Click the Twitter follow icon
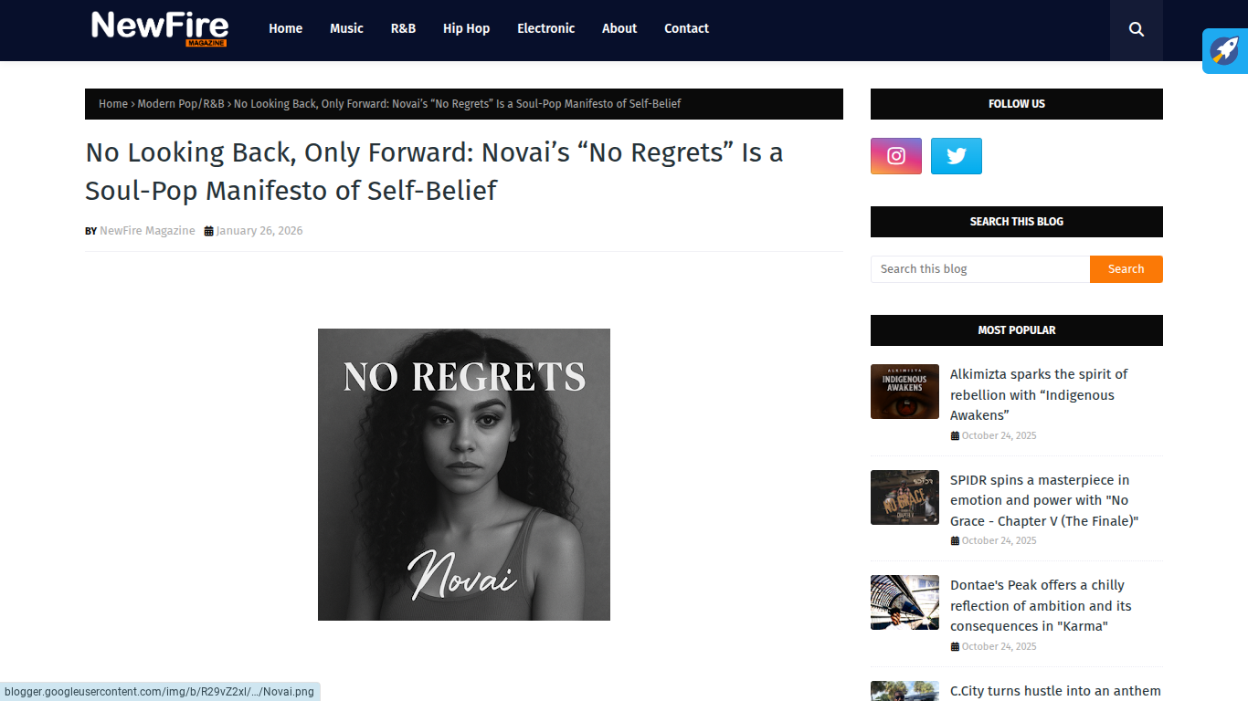The height and width of the screenshot is (701, 1248). 957,156
